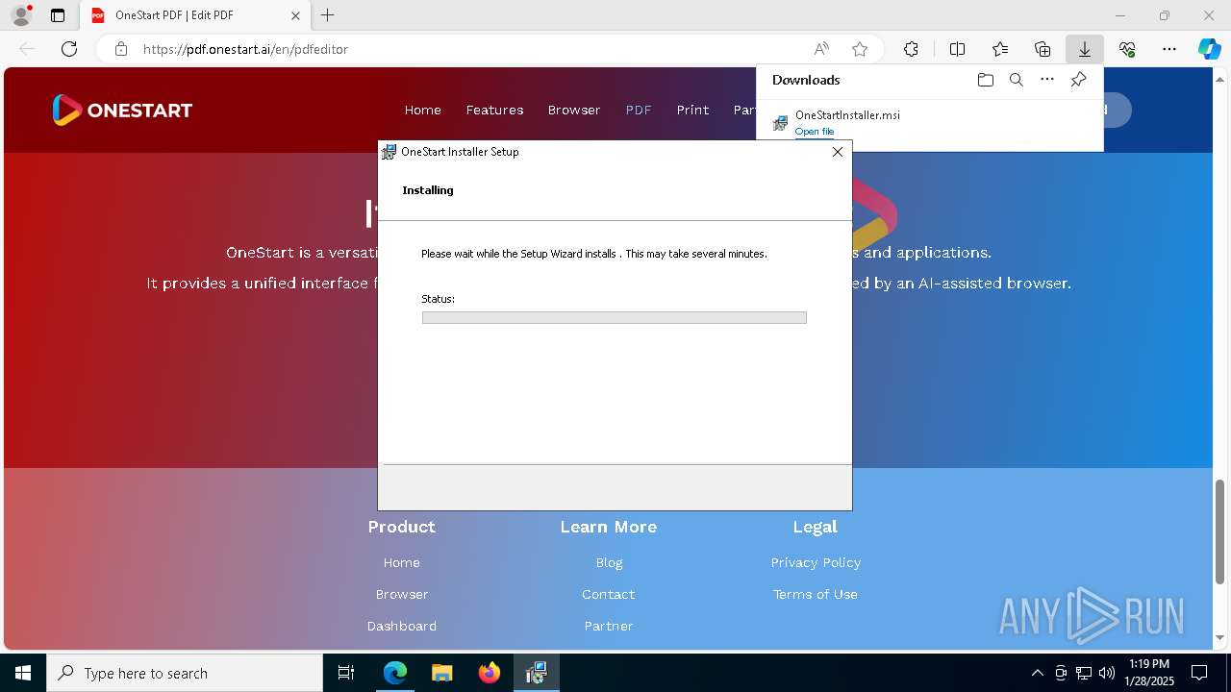Select the OneStart PDF | Edit PDF tab
The image size is (1231, 692).
[x=195, y=15]
